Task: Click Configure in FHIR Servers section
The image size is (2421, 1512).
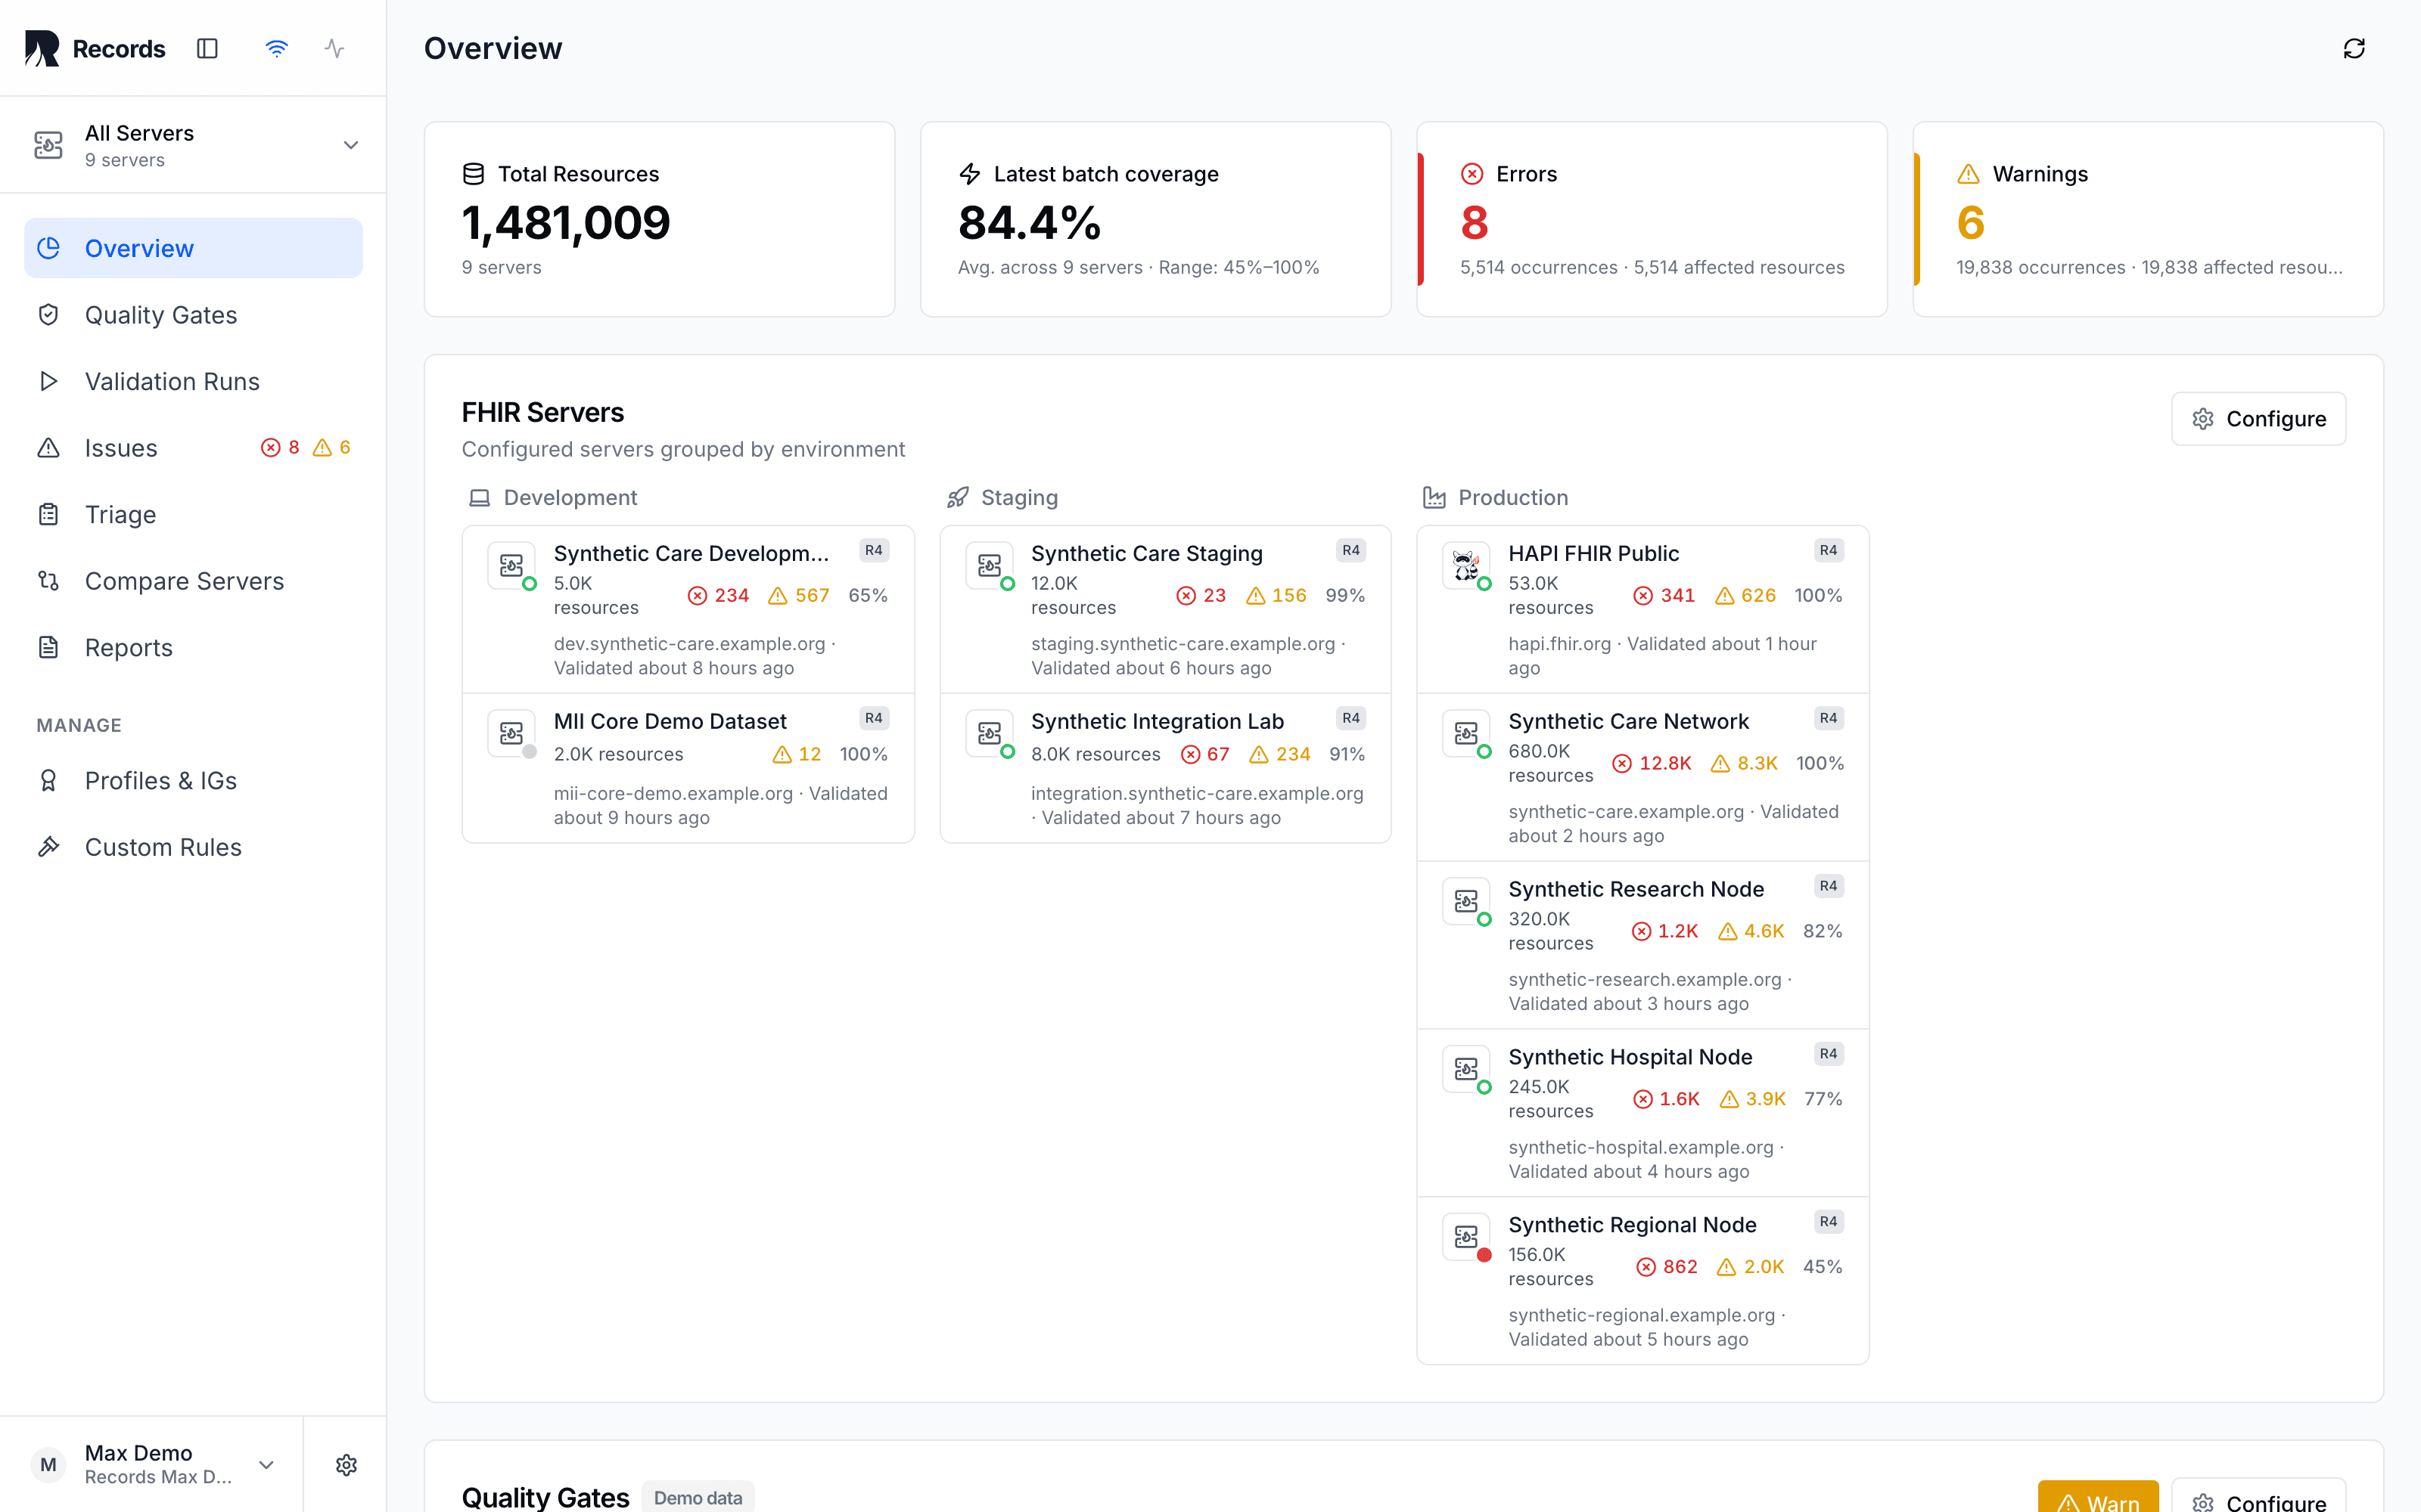Action: (x=2258, y=419)
